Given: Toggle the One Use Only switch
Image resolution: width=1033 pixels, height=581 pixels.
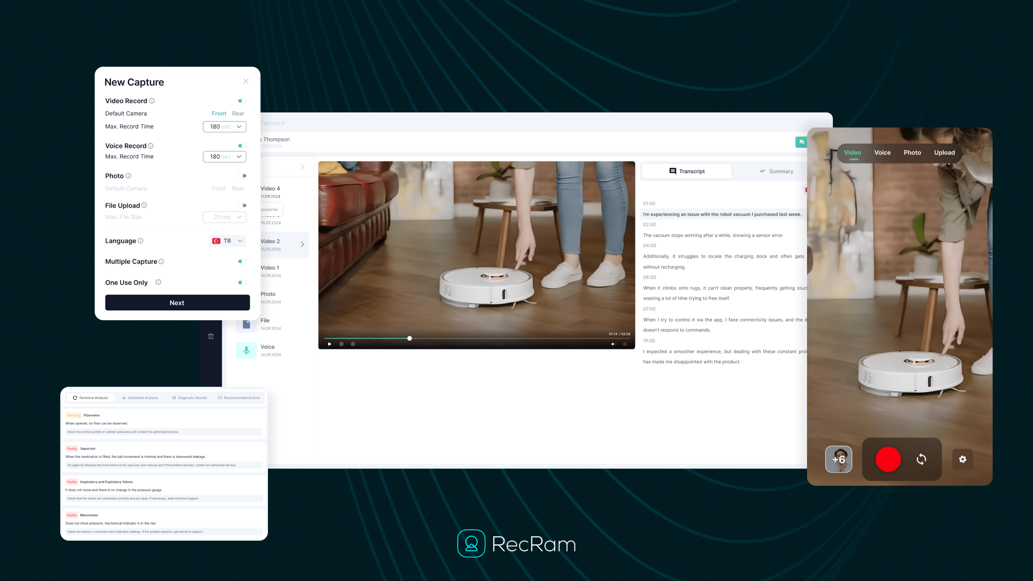Looking at the screenshot, I should pos(241,282).
